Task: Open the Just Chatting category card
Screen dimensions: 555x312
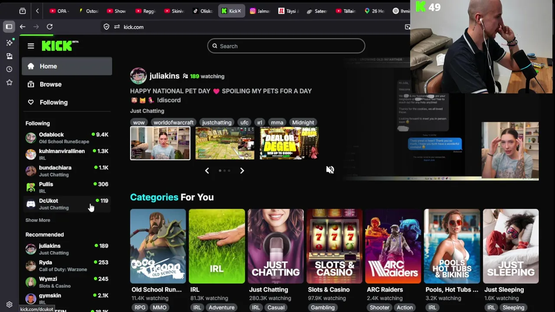Action: 276,246
